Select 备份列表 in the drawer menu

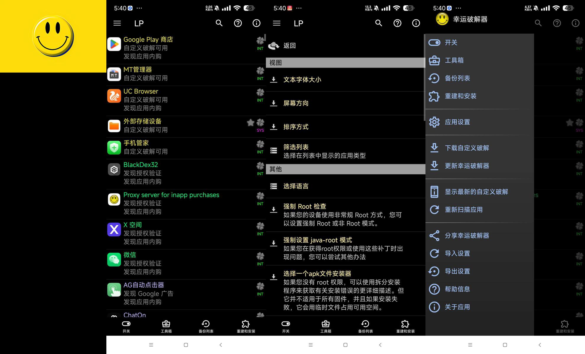[x=480, y=78]
